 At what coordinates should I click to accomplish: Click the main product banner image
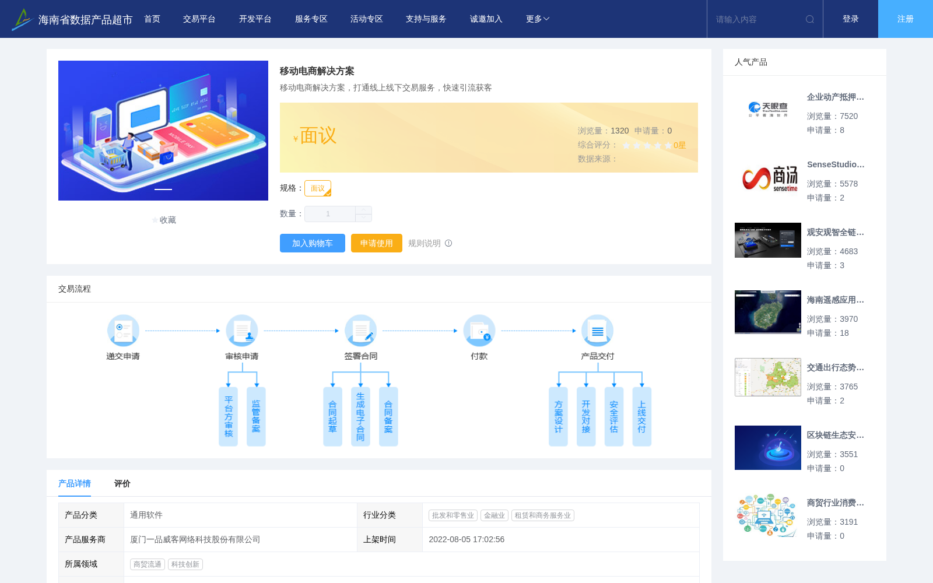(163, 131)
